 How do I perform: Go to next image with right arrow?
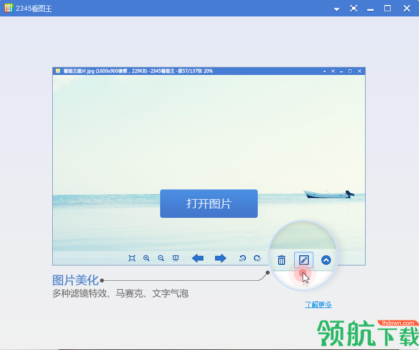pyautogui.click(x=220, y=258)
